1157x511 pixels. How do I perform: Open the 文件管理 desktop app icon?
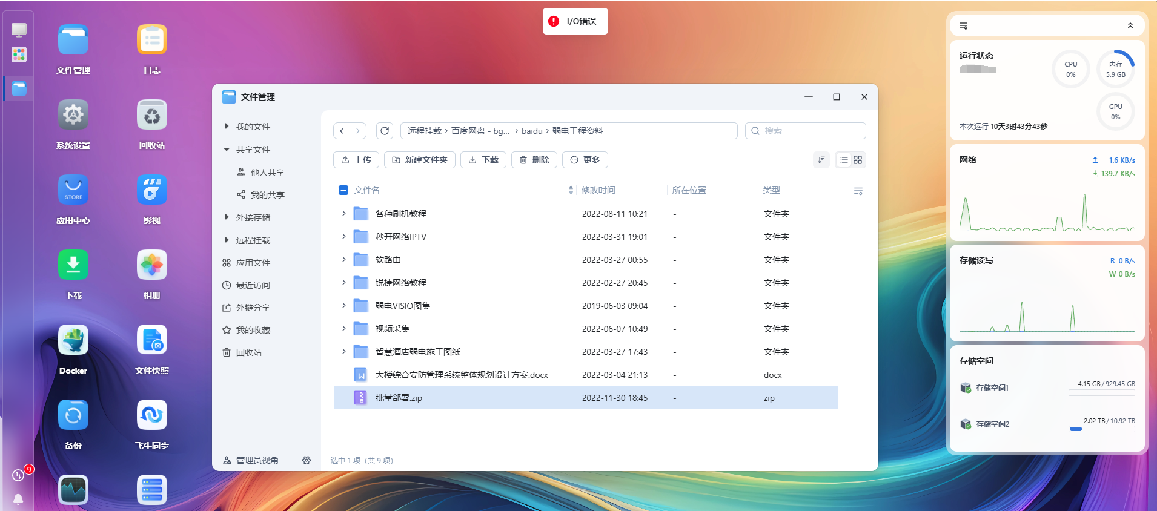coord(73,40)
